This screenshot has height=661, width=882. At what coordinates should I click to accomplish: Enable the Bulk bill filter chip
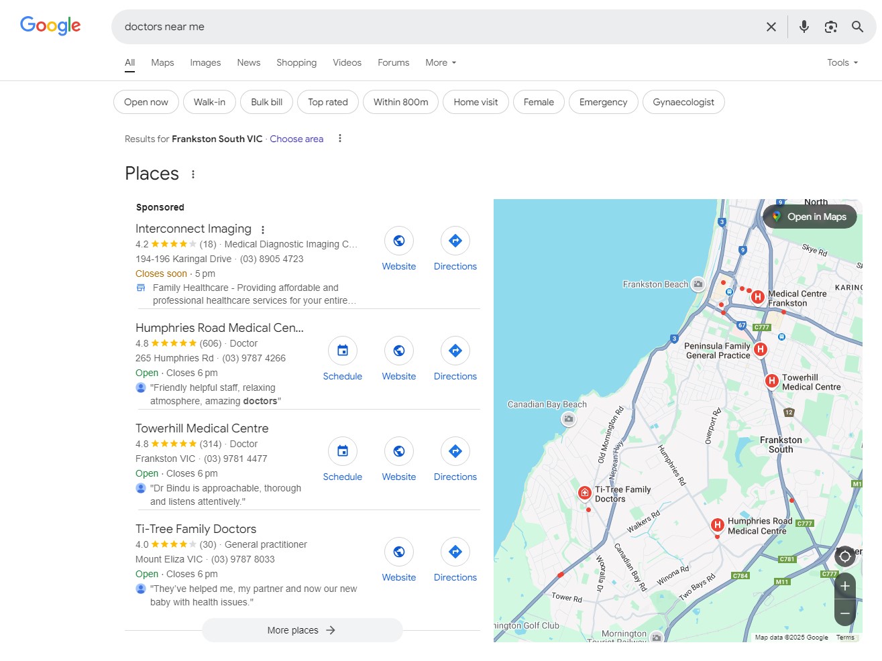coord(266,102)
